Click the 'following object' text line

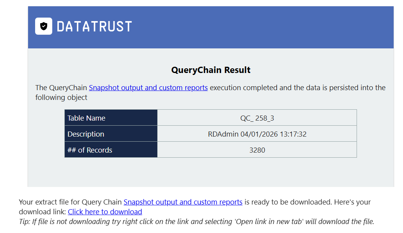coord(61,98)
